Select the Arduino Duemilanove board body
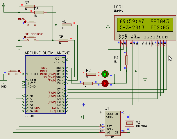Viewport: 177px width, 139px height. [x=45, y=85]
